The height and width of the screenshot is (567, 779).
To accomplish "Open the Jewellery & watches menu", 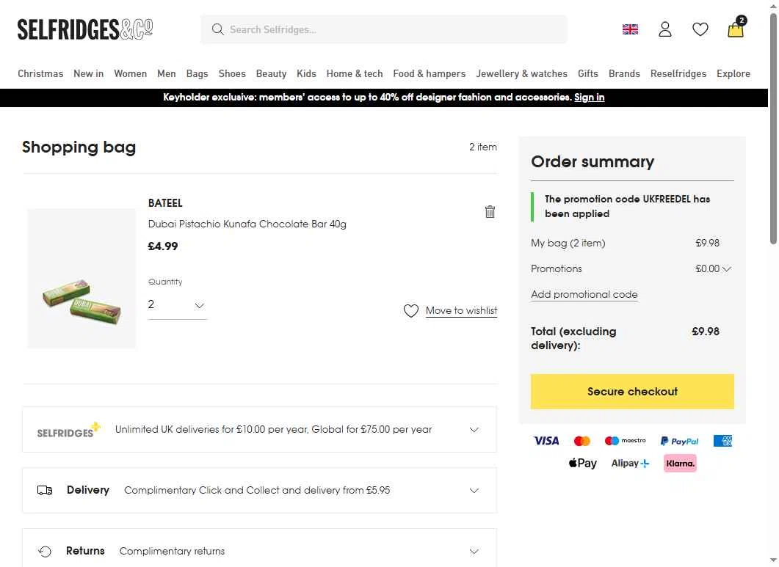I will [521, 73].
